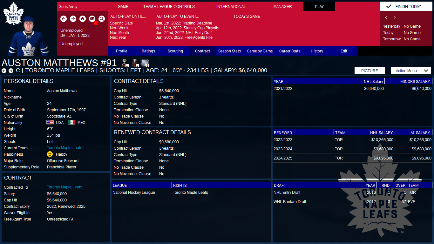The image size is (434, 244).
Task: Switch to the Scouting tab
Action: pyautogui.click(x=175, y=51)
